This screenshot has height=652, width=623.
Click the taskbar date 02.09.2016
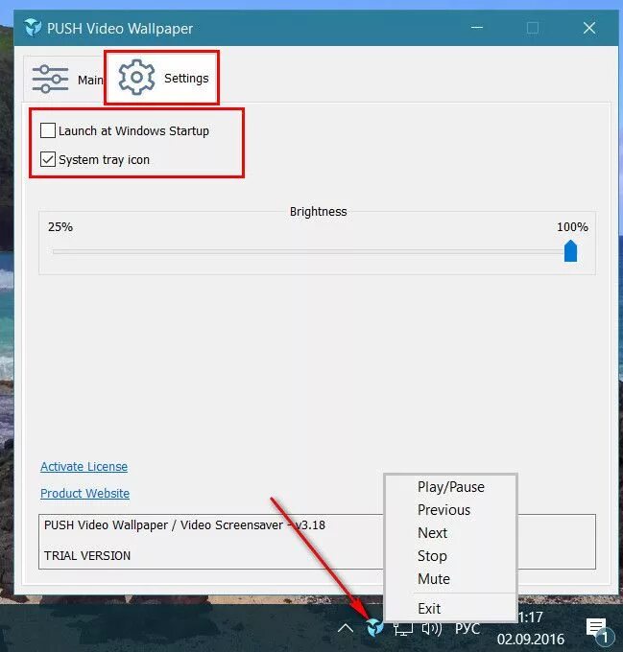[531, 639]
